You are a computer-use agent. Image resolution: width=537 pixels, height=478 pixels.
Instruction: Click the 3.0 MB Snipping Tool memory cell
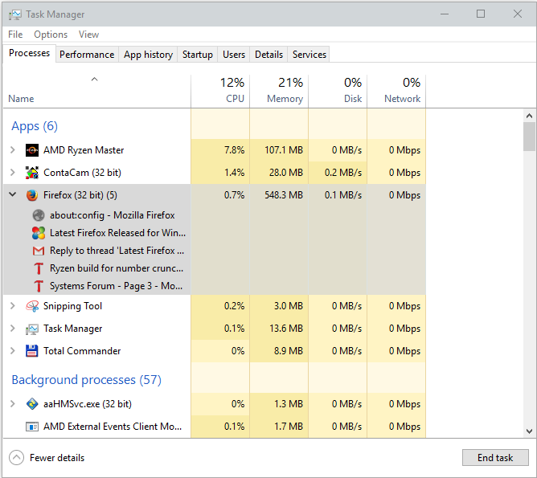(279, 306)
